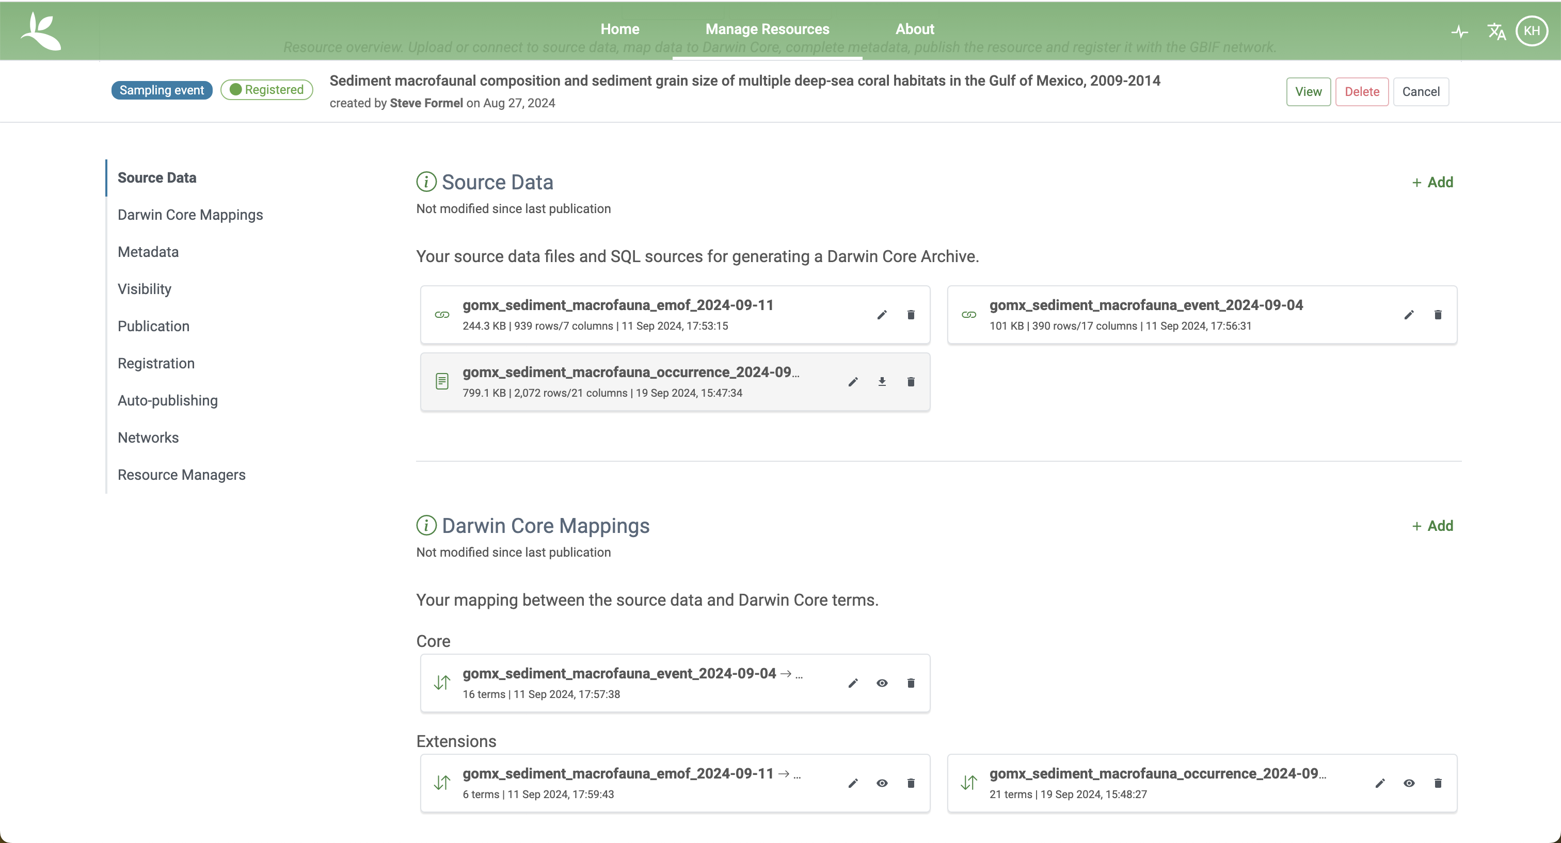Screen dimensions: 1561x843
Task: Delete the emof_2024-09-11 source file
Action: coord(910,314)
